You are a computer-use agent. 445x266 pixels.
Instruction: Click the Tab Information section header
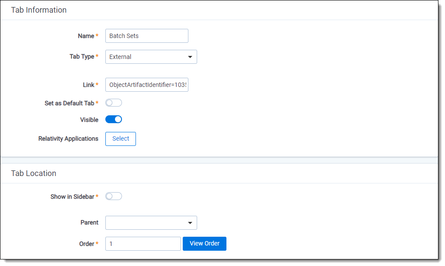coord(39,10)
